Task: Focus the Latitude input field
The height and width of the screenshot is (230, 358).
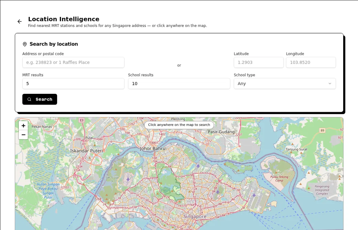Action: tap(259, 62)
